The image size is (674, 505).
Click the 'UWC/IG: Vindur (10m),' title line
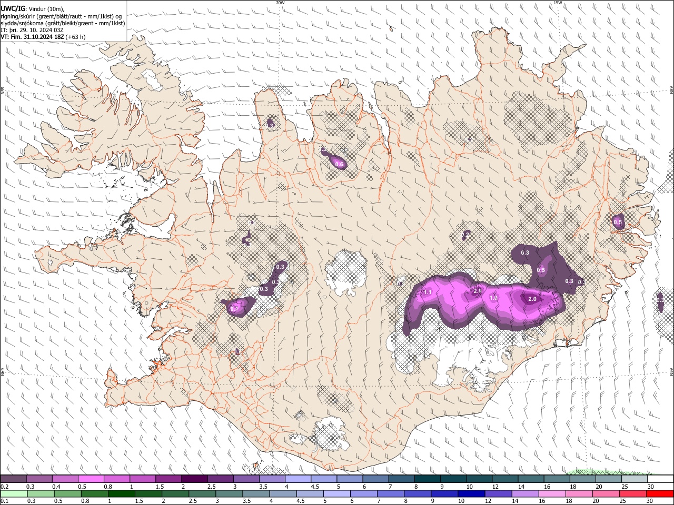[x=33, y=8]
